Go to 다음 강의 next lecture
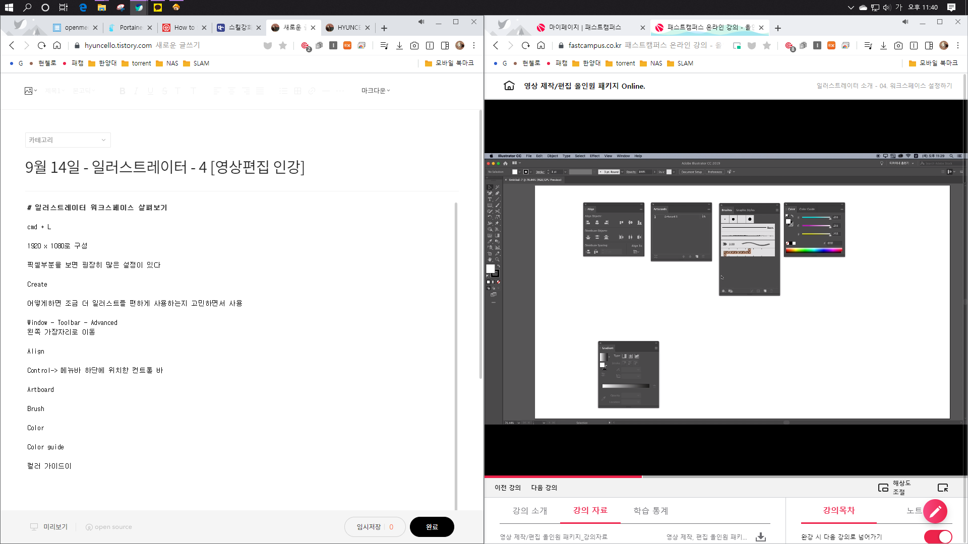The image size is (968, 544). (x=544, y=488)
